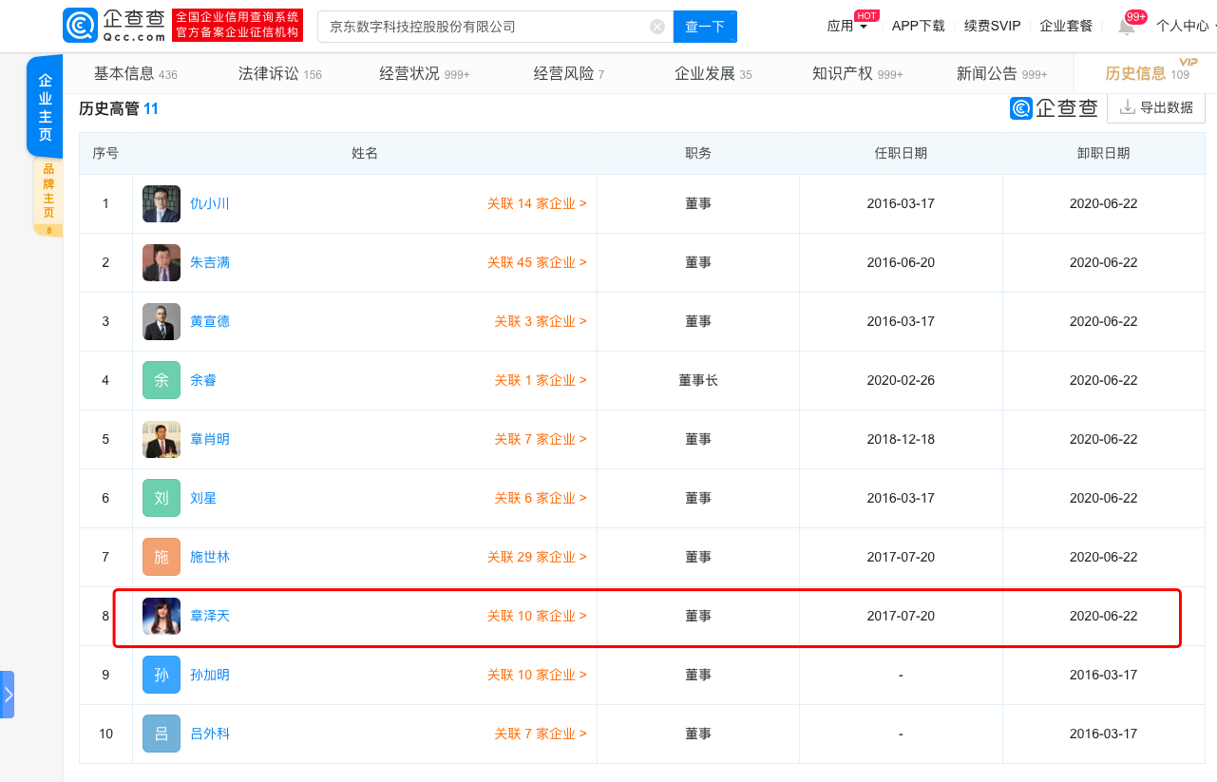The image size is (1217, 782).
Task: Expand 关联 7 家企业 for 章肖明
Action: (x=541, y=439)
